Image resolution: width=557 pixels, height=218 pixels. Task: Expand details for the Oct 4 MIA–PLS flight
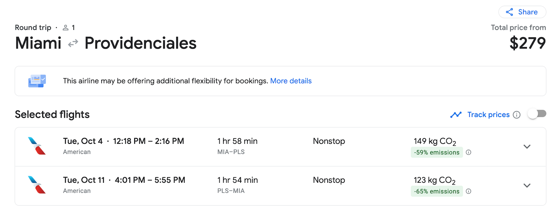pyautogui.click(x=527, y=147)
